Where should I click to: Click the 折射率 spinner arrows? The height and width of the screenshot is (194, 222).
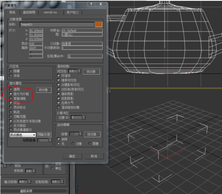tap(34, 171)
